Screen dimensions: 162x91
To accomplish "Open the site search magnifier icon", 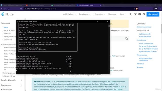I will (130, 14).
